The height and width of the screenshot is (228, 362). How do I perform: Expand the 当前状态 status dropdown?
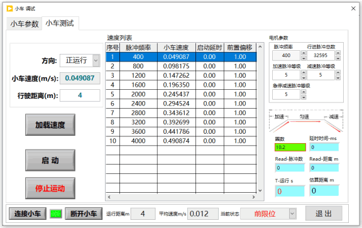point(292,214)
